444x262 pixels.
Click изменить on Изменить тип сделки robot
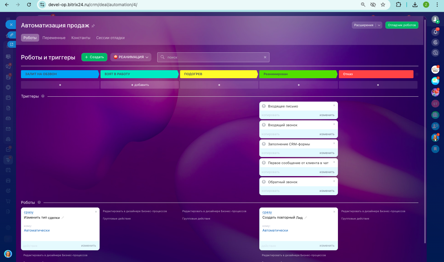(88, 246)
